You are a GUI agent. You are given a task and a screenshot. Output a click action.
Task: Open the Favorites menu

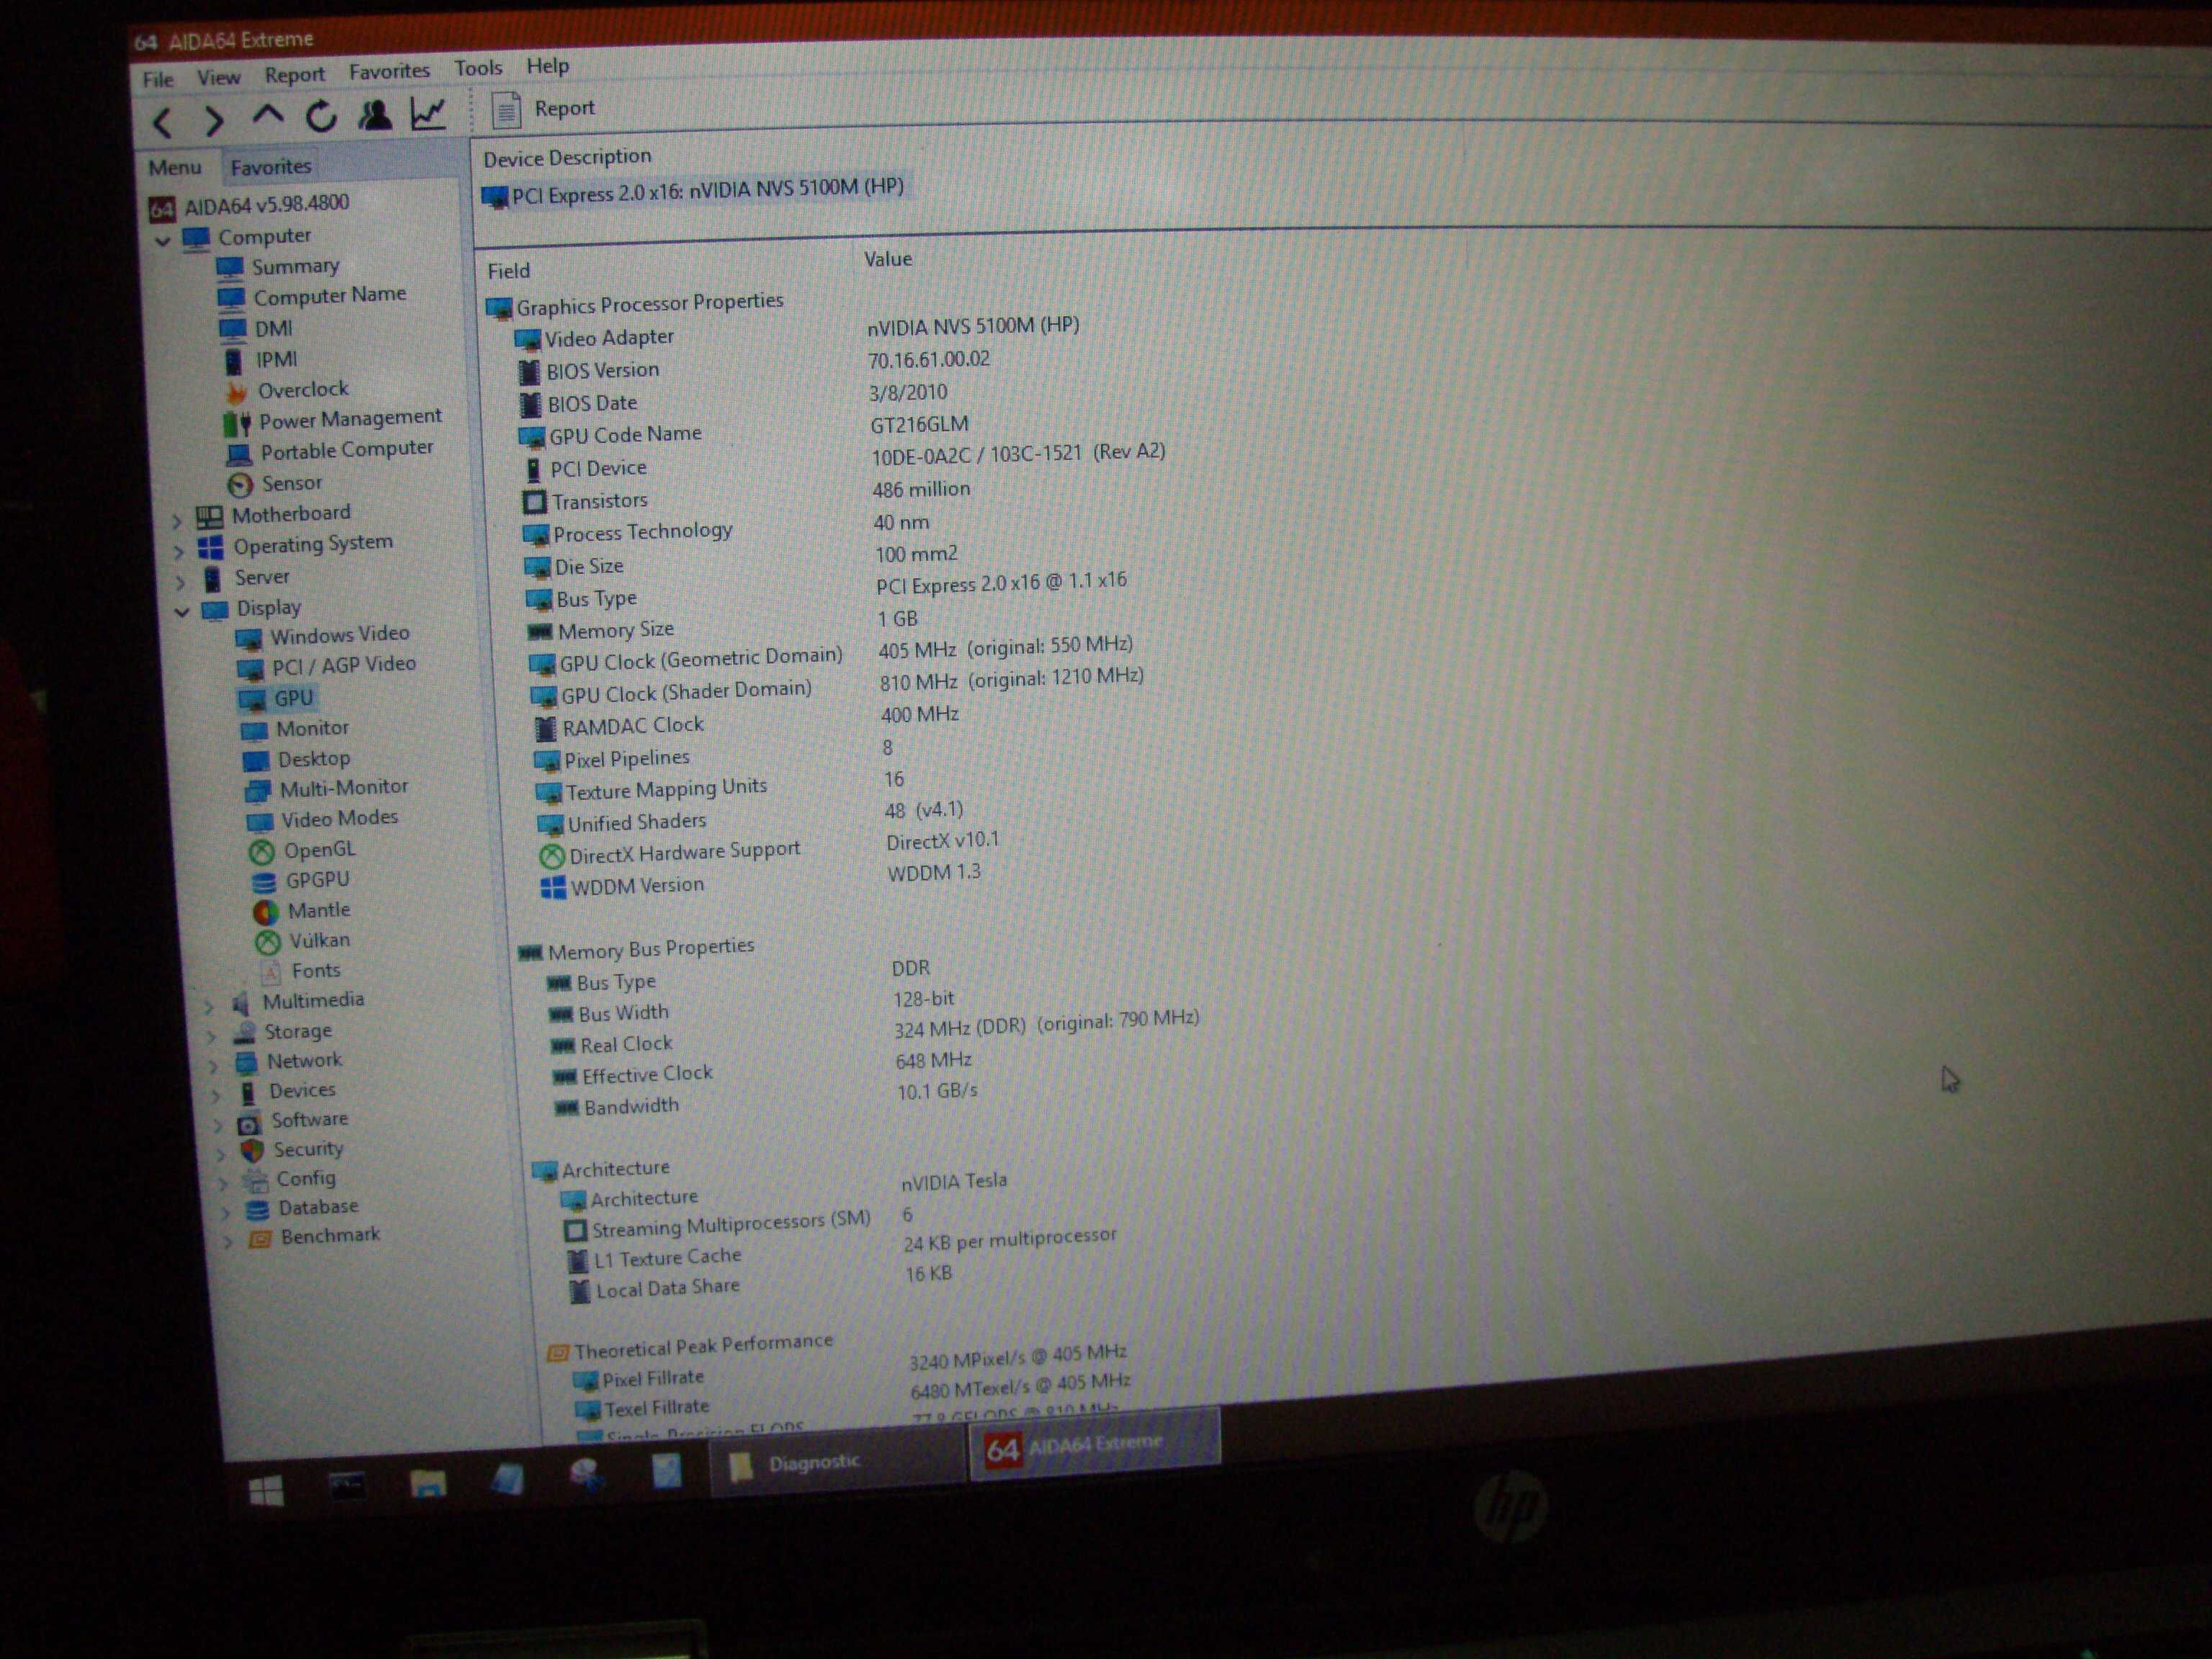(x=389, y=71)
